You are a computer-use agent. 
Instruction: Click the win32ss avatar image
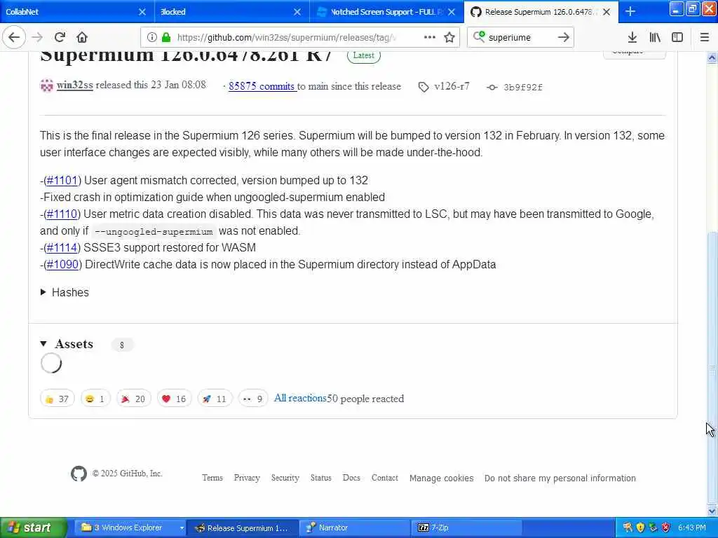pos(47,85)
